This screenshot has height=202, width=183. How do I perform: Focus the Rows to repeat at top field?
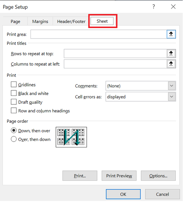point(115,53)
